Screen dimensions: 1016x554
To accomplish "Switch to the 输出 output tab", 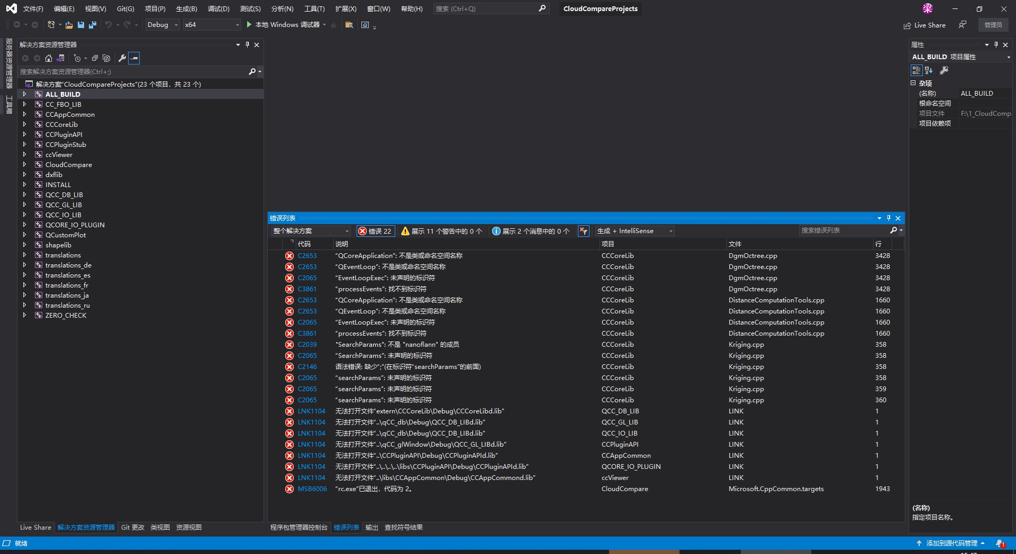I will 372,528.
